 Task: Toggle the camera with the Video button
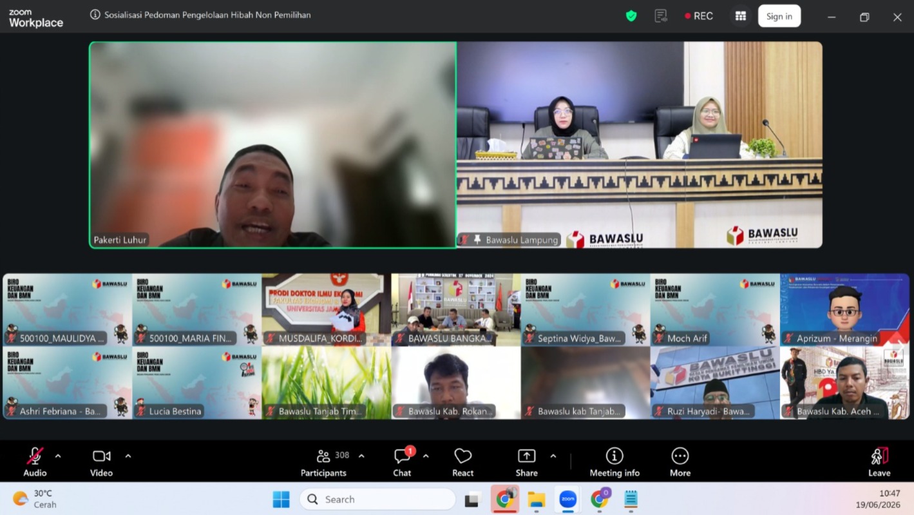pyautogui.click(x=101, y=463)
